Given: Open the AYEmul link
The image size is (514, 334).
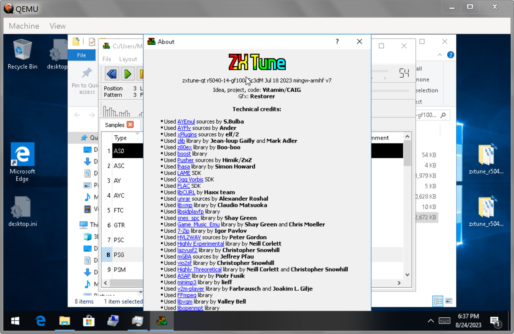Looking at the screenshot, I should pos(186,121).
